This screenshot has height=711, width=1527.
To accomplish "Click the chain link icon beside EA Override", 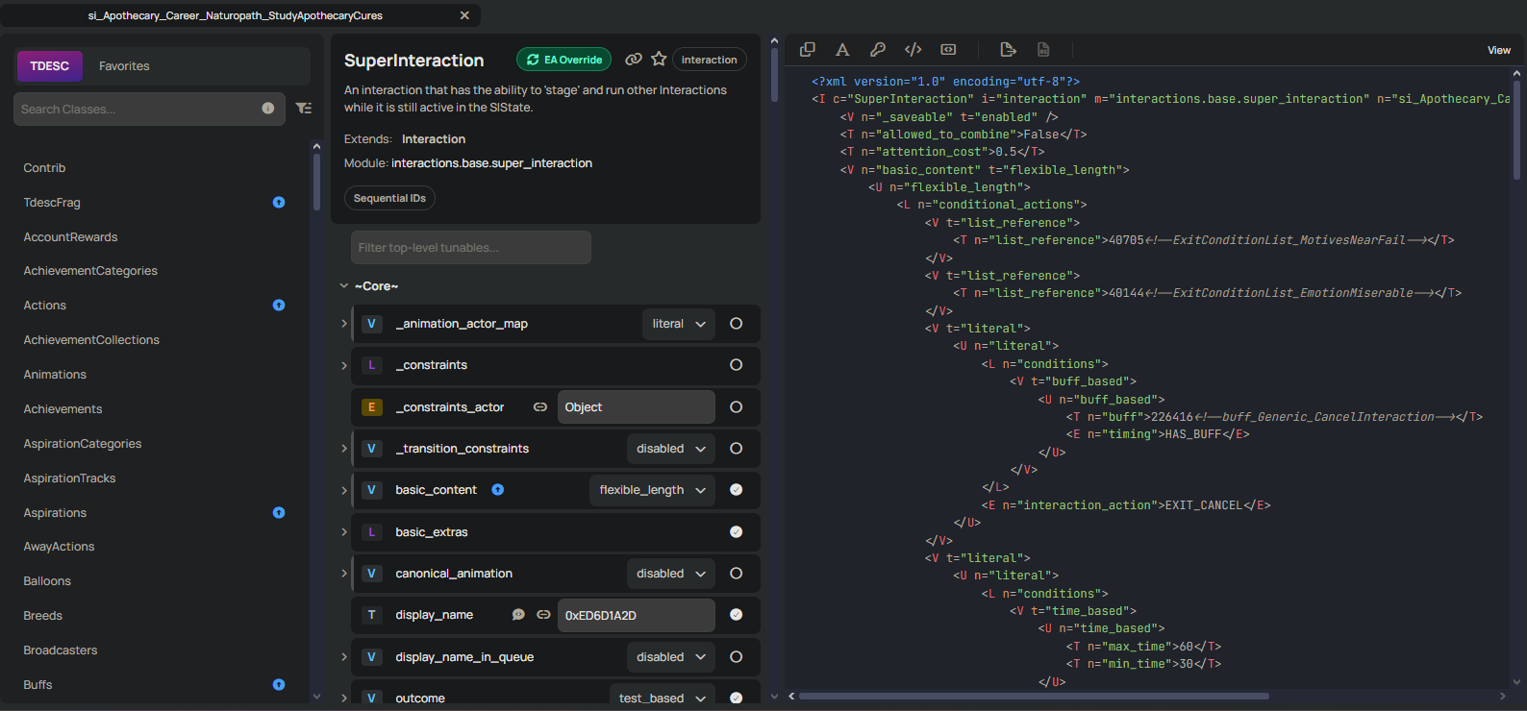I will point(633,60).
